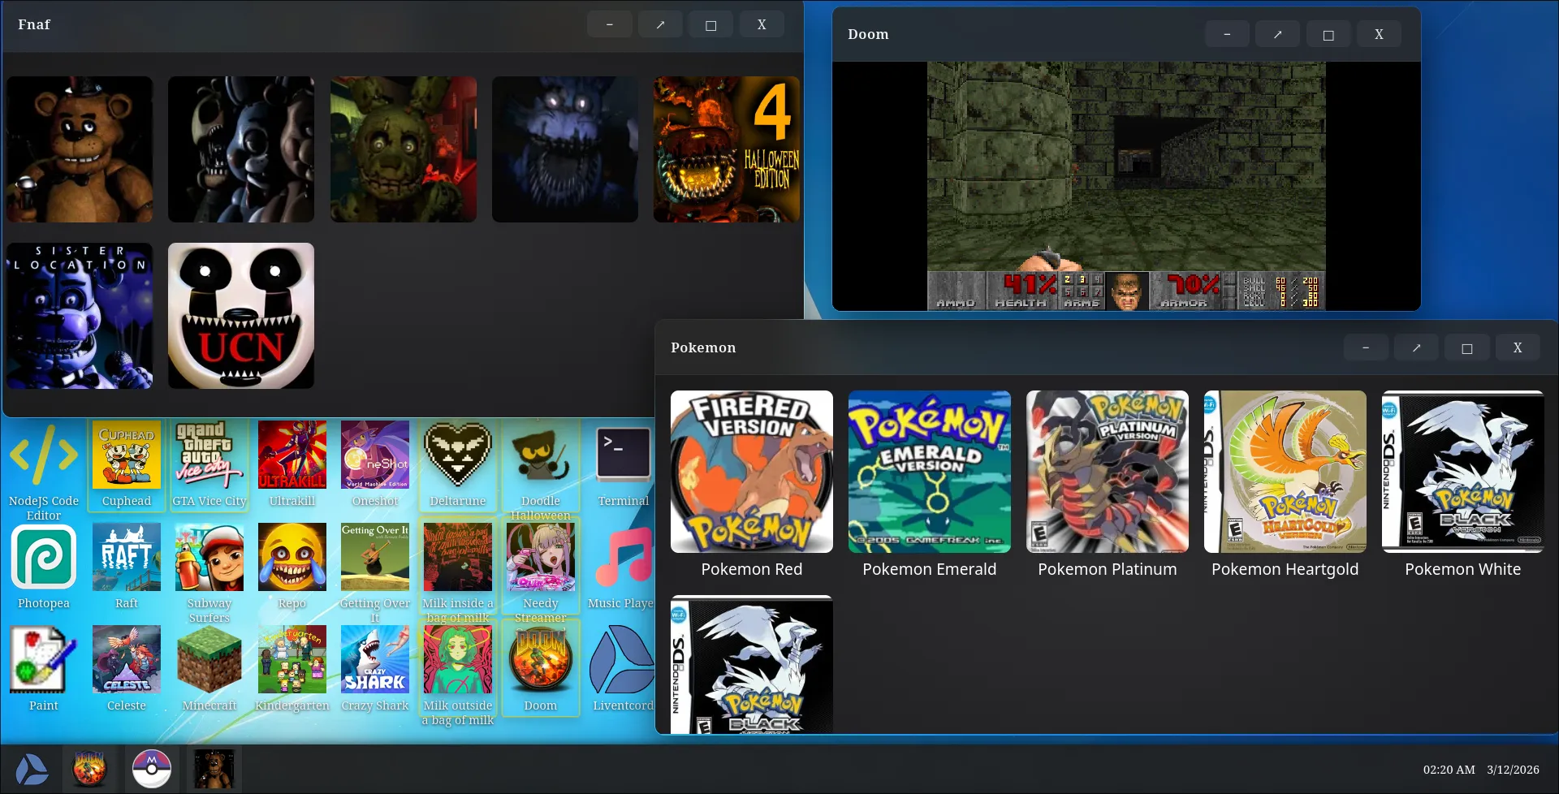The image size is (1559, 794).
Task: Open Pokemon Heartgold
Action: pos(1285,471)
